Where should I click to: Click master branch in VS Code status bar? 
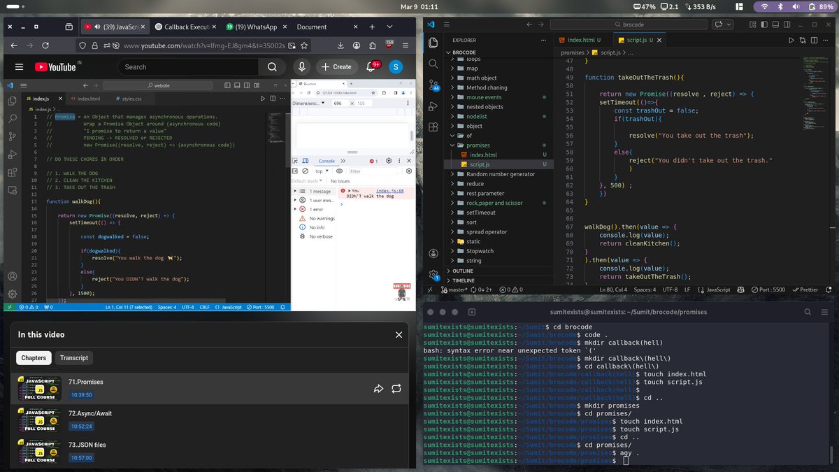point(454,289)
